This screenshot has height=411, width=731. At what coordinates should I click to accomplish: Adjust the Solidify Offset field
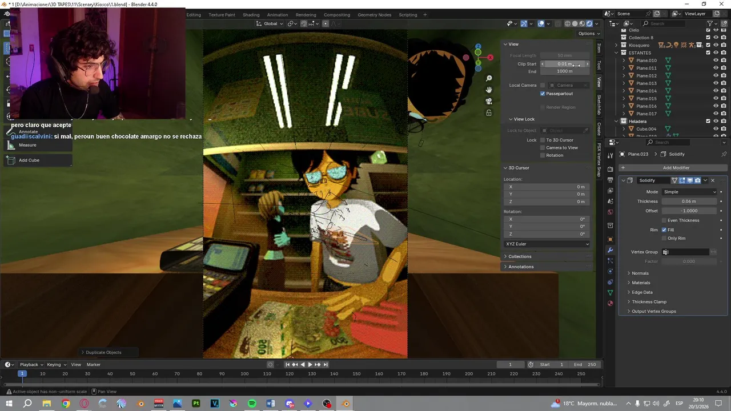[689, 211]
